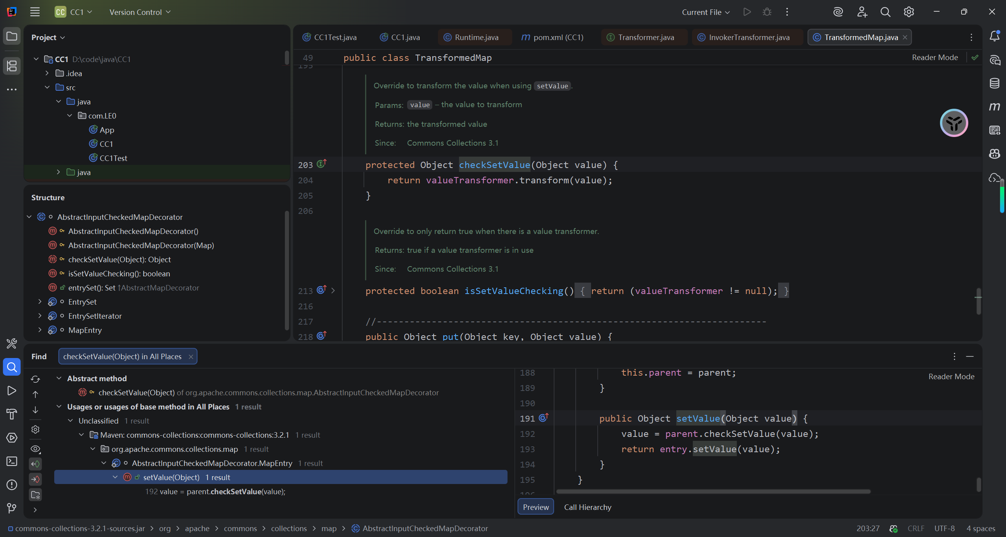Switch to the Call Hierarchy tab
This screenshot has height=537, width=1006.
point(587,507)
